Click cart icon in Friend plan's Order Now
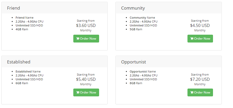233x108 pixels. click(77, 39)
